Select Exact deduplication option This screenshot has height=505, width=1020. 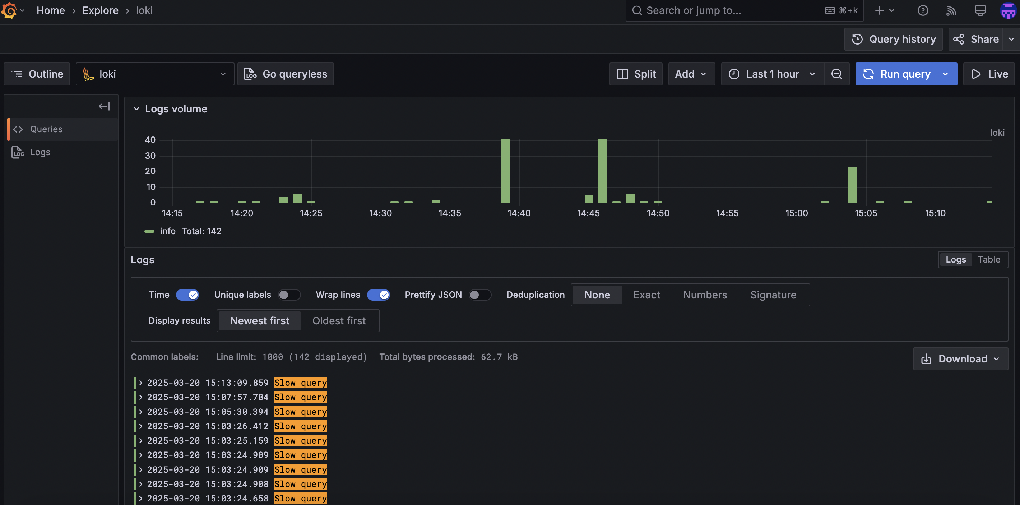click(646, 295)
